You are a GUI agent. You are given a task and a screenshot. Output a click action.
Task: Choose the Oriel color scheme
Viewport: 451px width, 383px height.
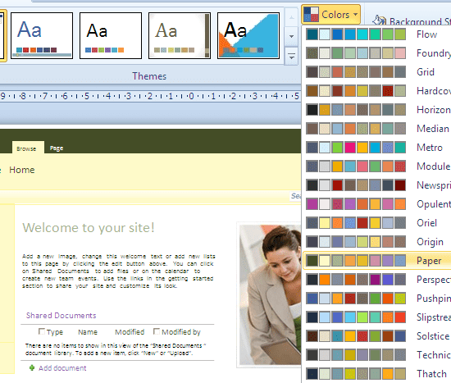point(377,223)
